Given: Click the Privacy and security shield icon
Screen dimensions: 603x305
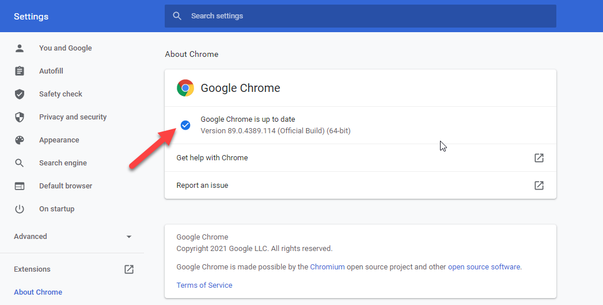Looking at the screenshot, I should 19,117.
